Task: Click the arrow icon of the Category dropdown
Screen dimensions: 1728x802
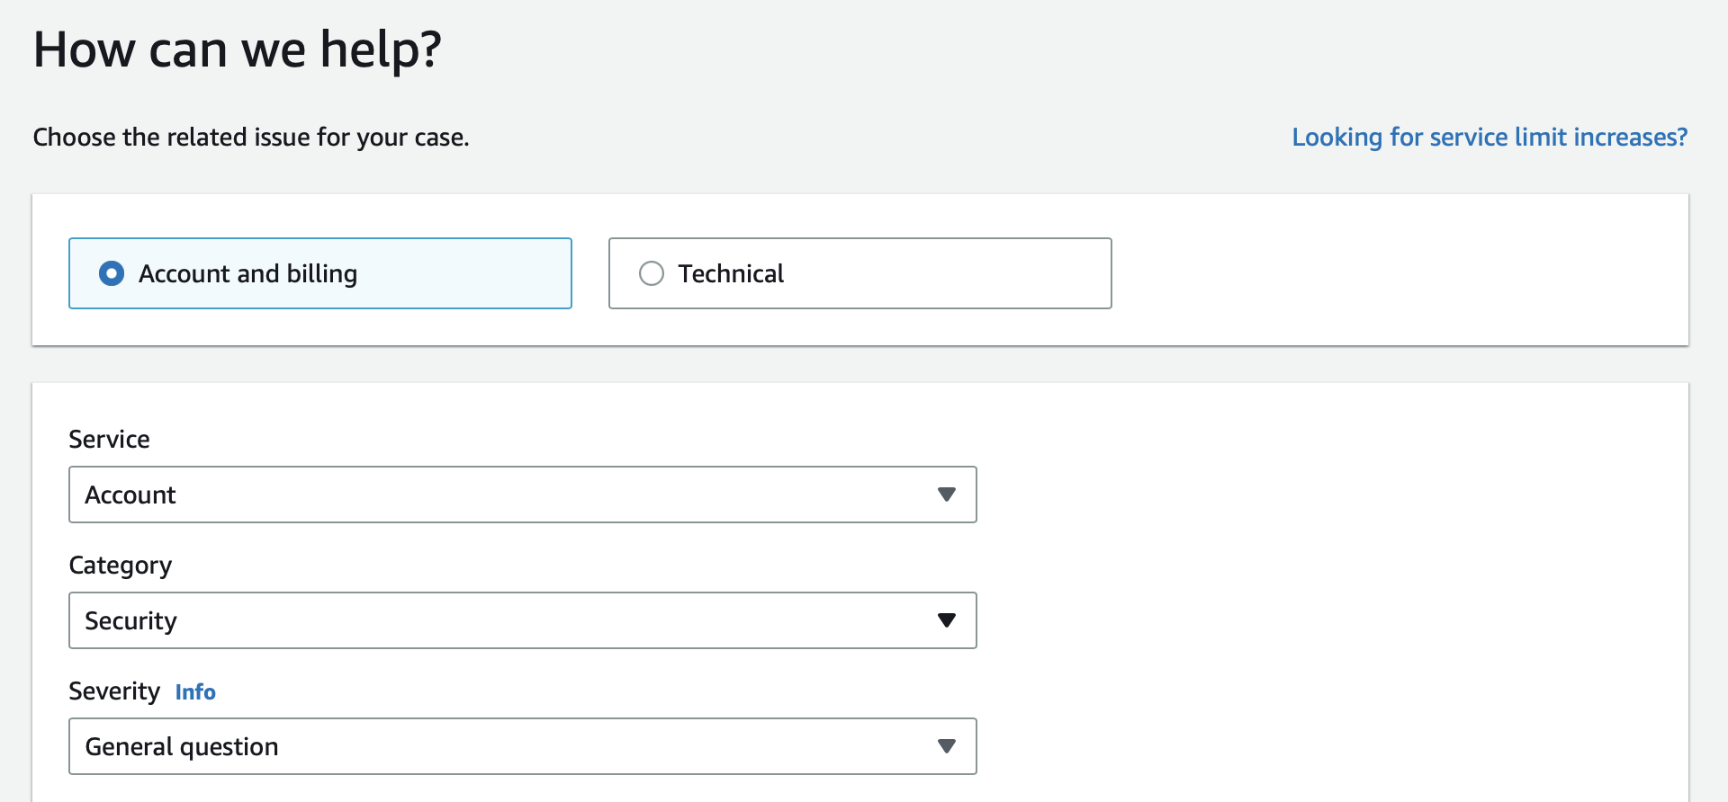Action: click(x=946, y=620)
